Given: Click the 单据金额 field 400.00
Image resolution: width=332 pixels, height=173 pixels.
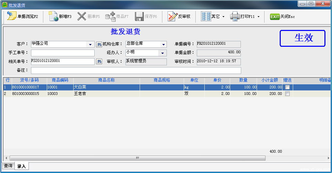Looking at the screenshot, I should 219,53.
